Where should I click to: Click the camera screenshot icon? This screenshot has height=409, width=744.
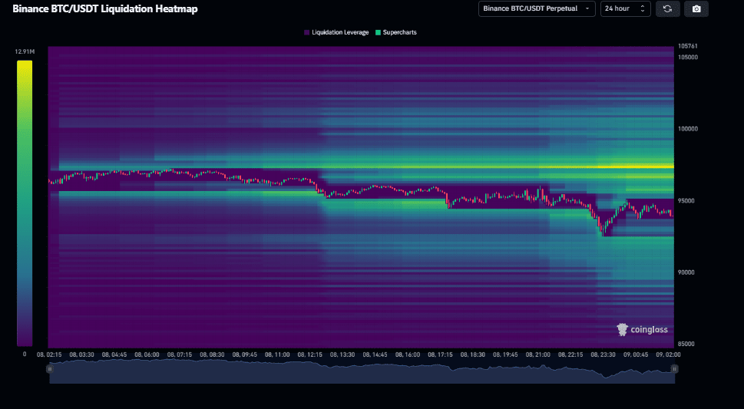coord(696,9)
